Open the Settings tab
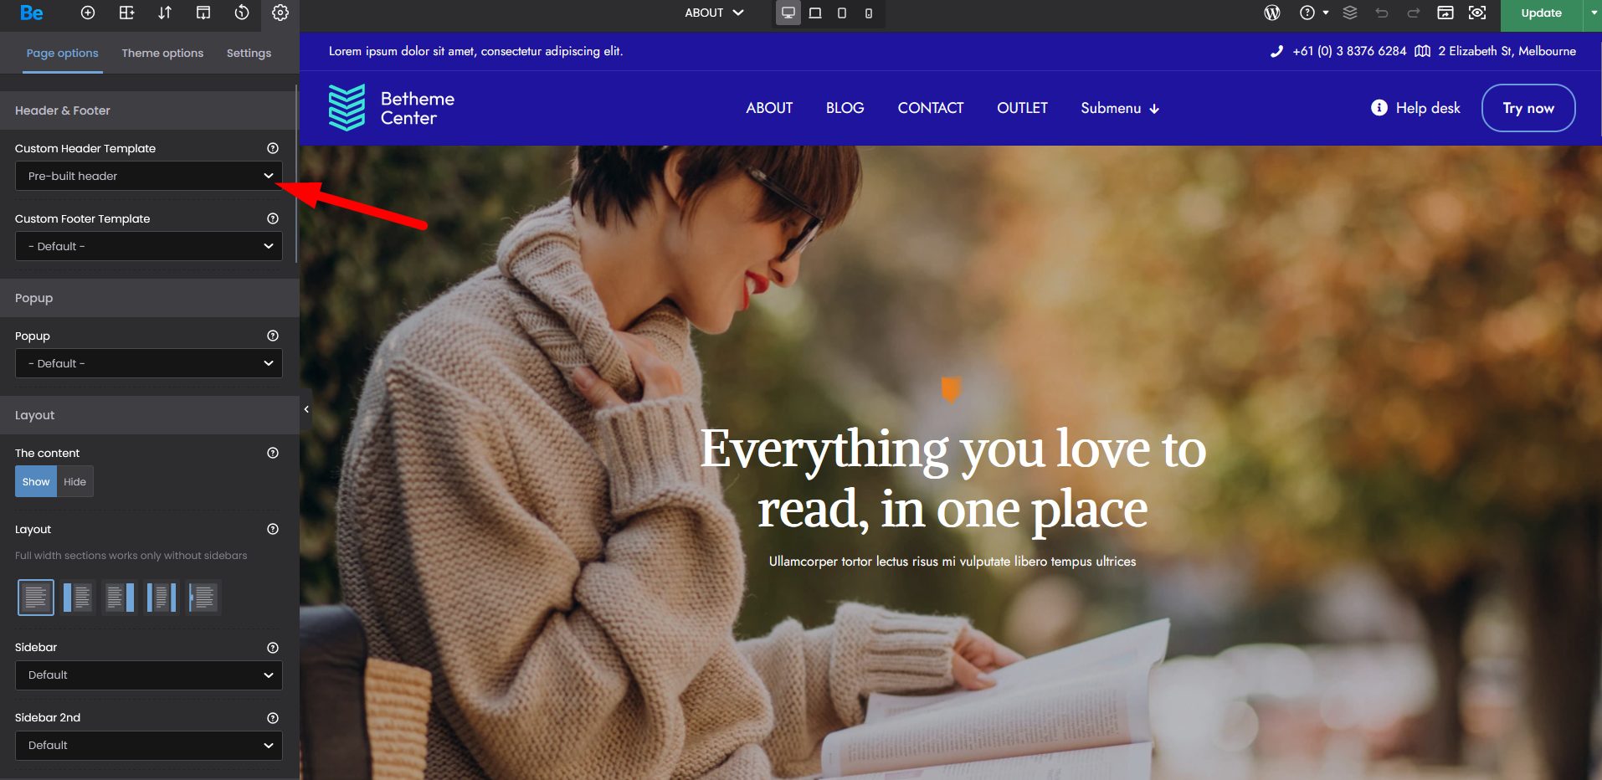The width and height of the screenshot is (1602, 780). [x=249, y=53]
